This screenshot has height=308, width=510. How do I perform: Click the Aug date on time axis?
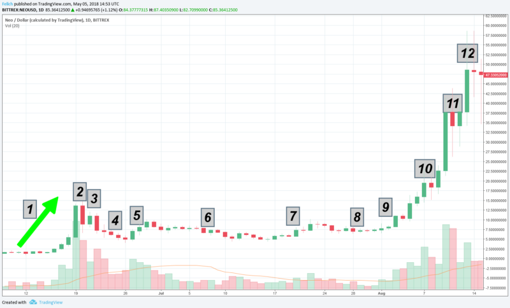click(382, 295)
